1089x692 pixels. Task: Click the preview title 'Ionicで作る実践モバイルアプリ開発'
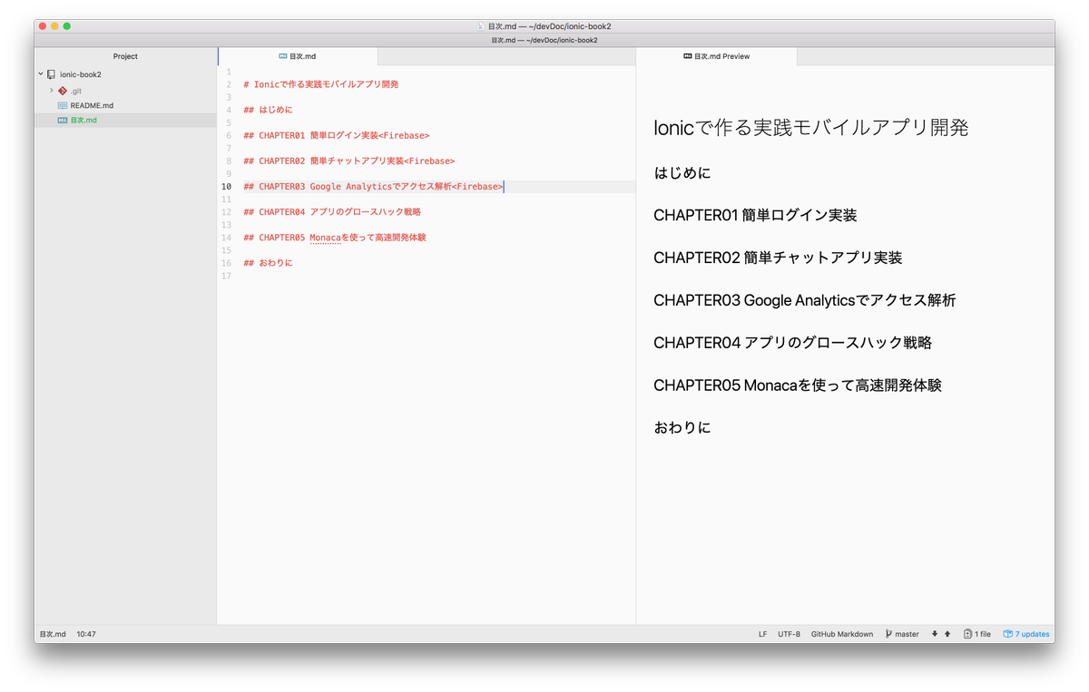811,128
